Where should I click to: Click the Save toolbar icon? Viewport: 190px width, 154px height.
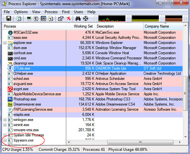[x=9, y=19]
